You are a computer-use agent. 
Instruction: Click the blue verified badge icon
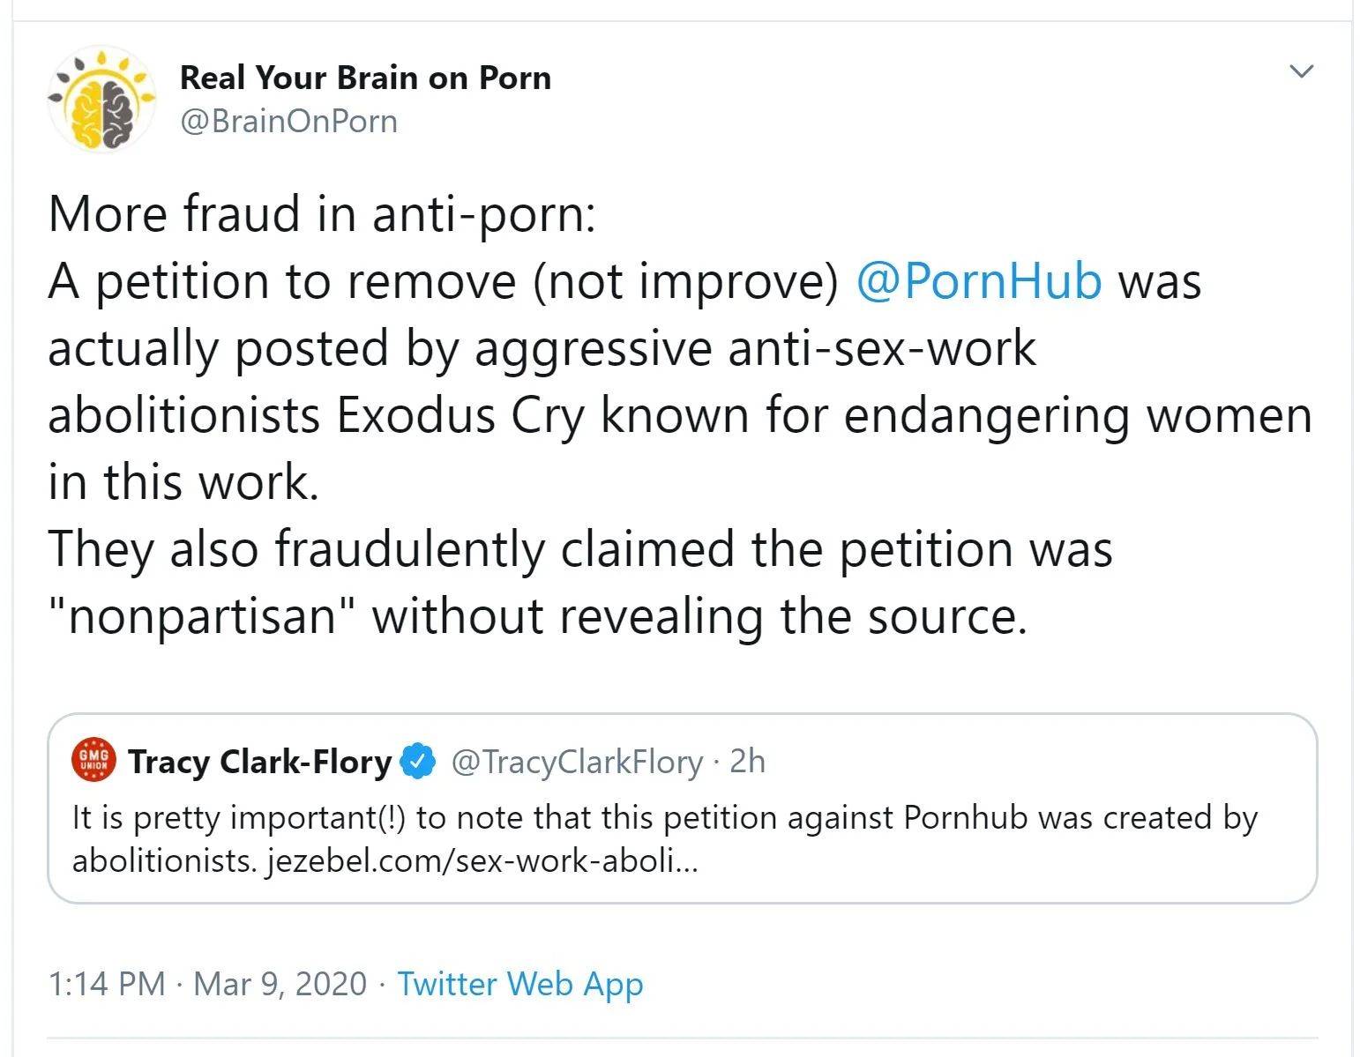[418, 761]
